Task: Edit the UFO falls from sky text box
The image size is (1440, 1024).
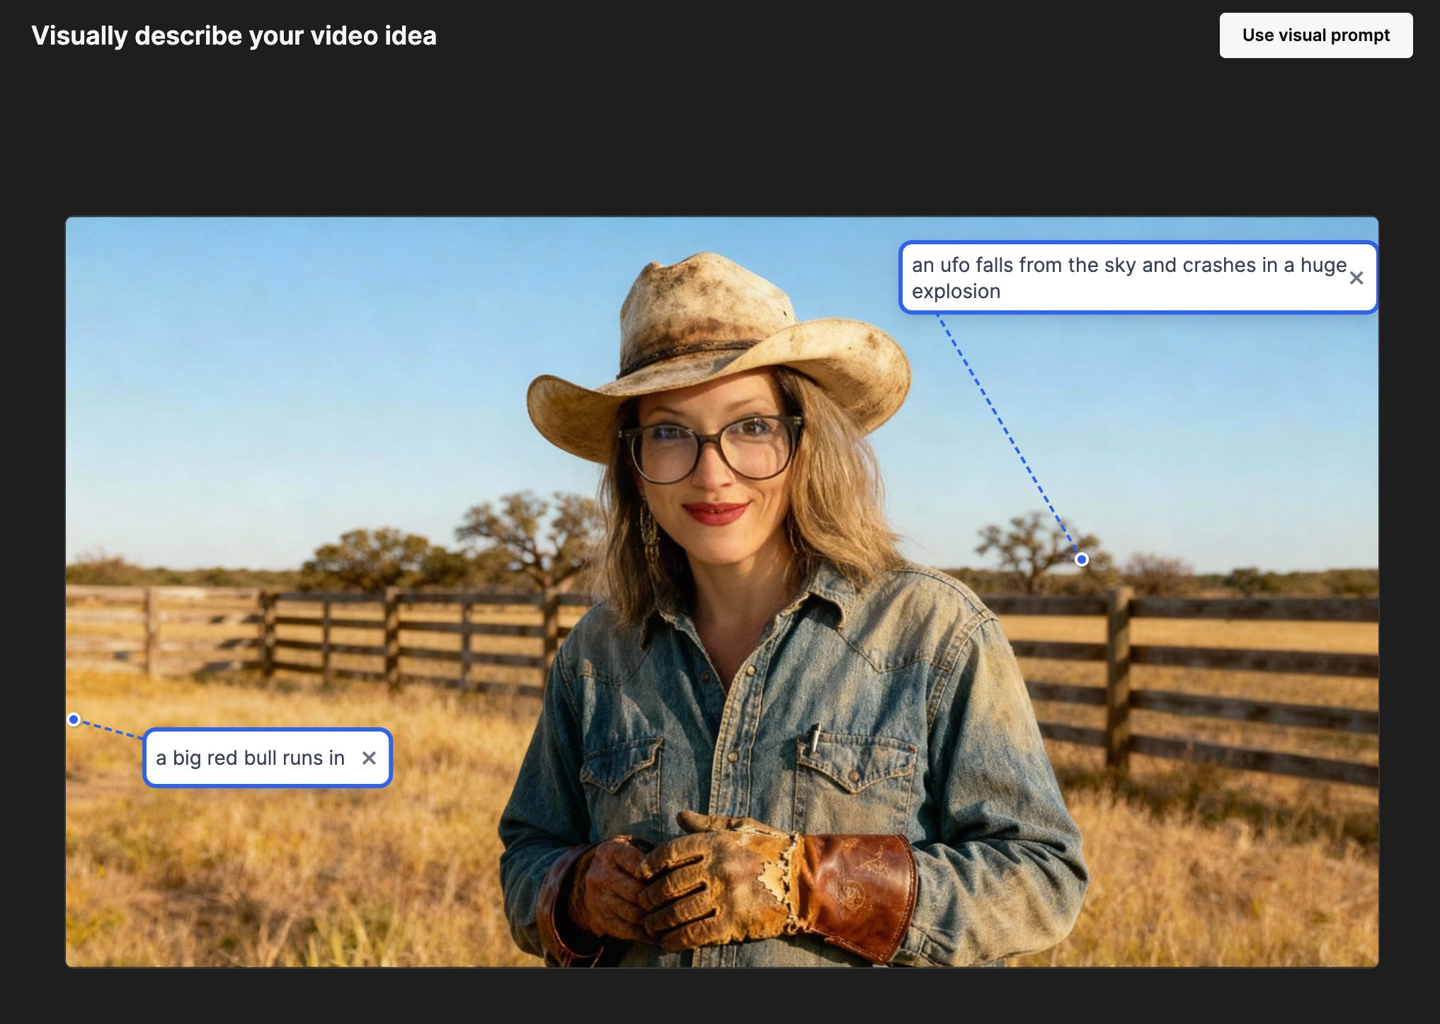Action: pyautogui.click(x=1126, y=278)
